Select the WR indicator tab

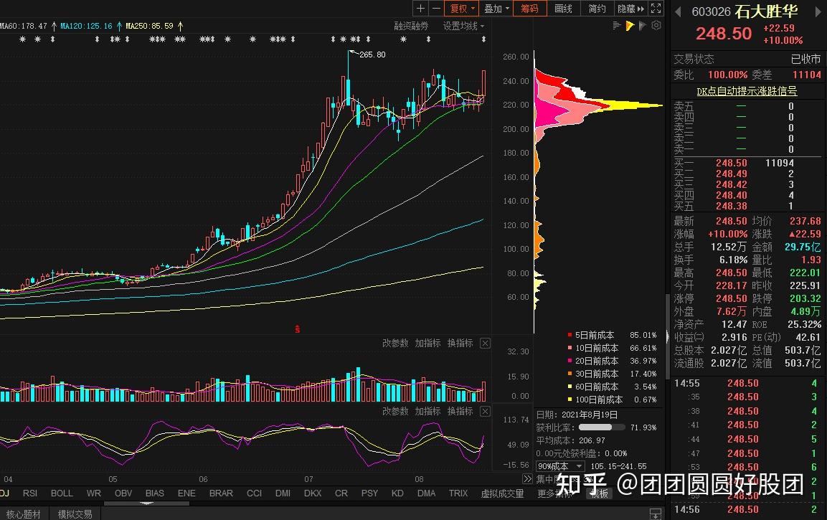[x=93, y=493]
